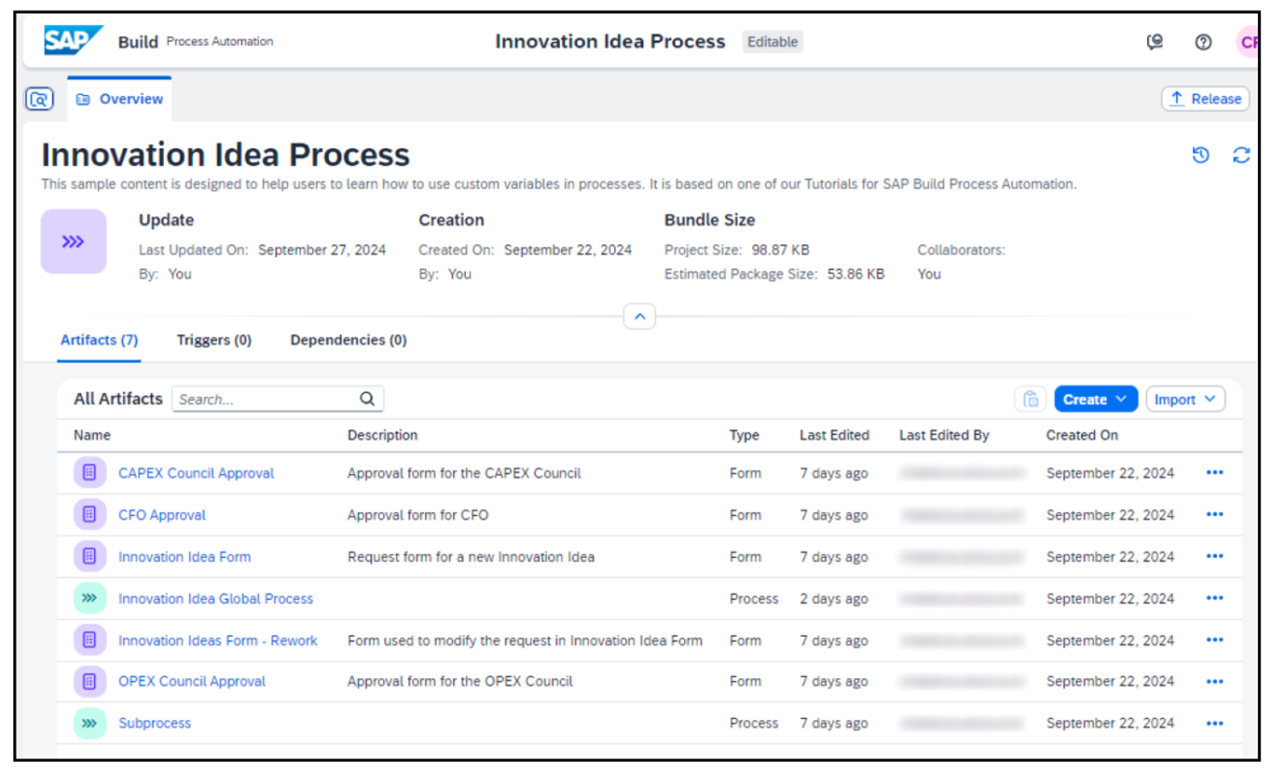The height and width of the screenshot is (774, 1272).
Task: Click the Last Edited By column header
Action: pos(944,435)
